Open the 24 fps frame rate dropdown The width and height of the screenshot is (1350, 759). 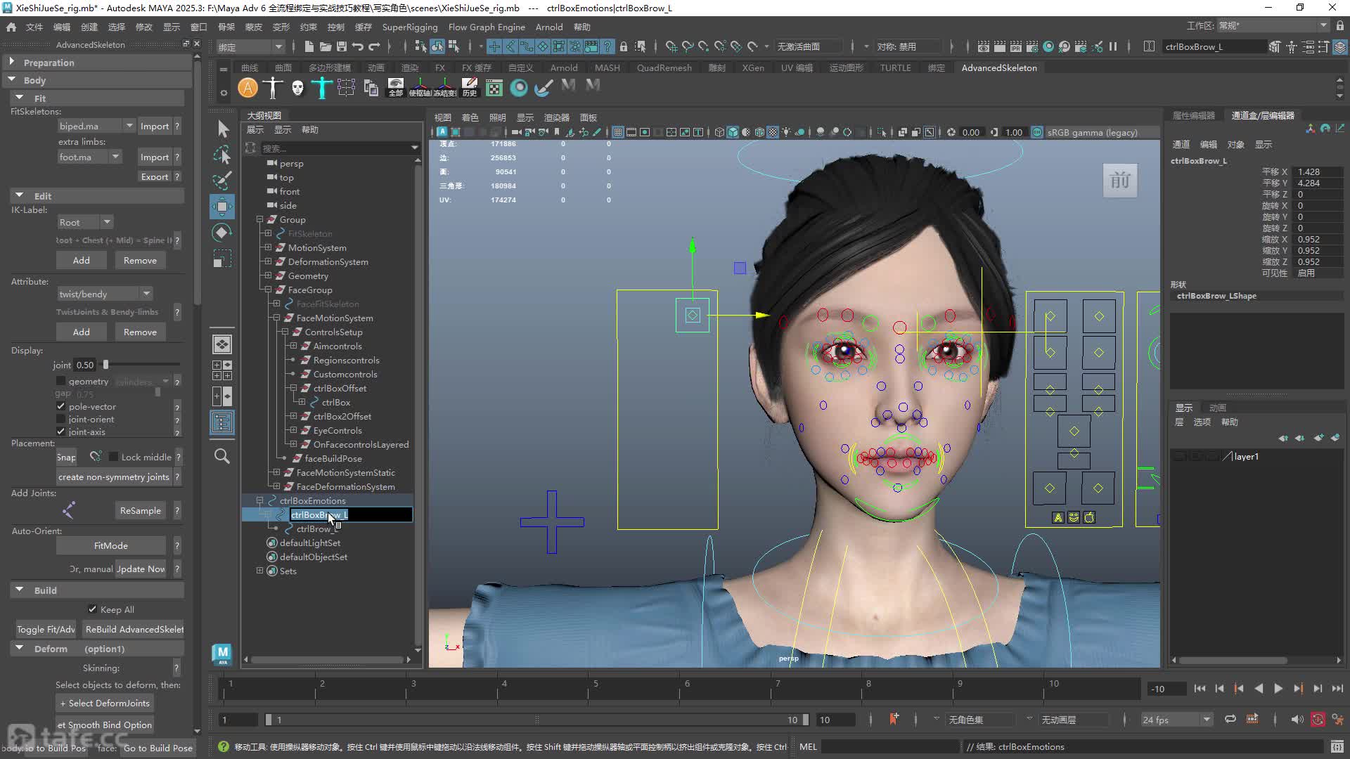(1177, 720)
